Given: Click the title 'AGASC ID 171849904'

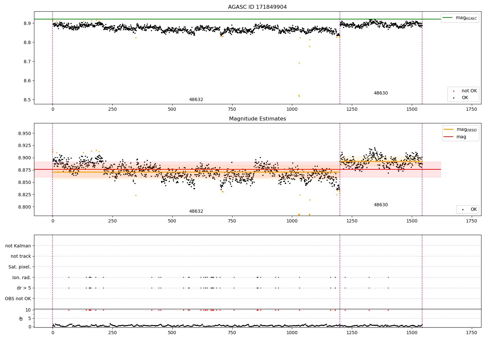Looking at the screenshot, I should 257,7.
